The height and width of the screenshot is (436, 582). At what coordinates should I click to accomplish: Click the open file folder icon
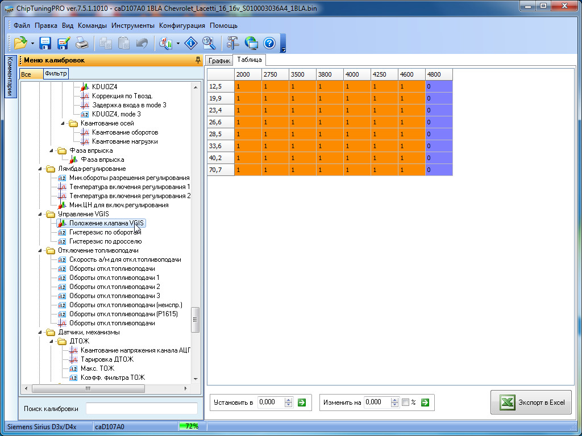point(20,43)
